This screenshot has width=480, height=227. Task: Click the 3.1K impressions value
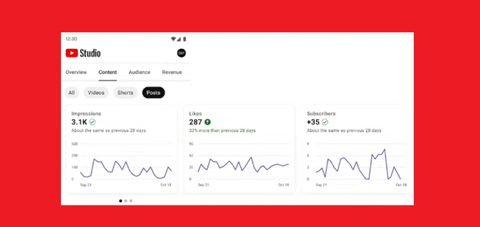79,122
